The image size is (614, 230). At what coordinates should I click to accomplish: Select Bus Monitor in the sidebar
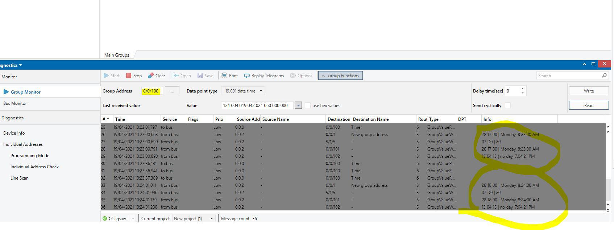[x=15, y=103]
